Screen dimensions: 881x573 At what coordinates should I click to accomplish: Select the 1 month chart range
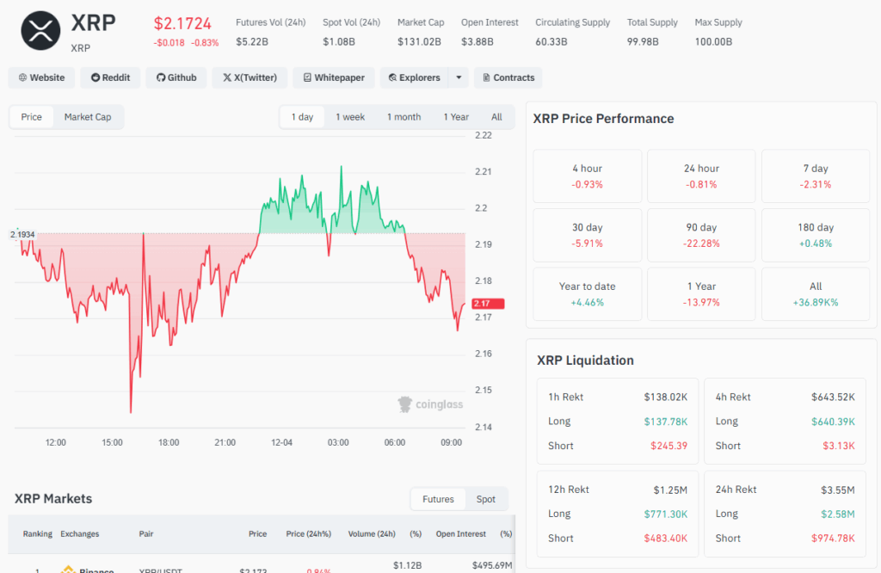click(x=404, y=117)
